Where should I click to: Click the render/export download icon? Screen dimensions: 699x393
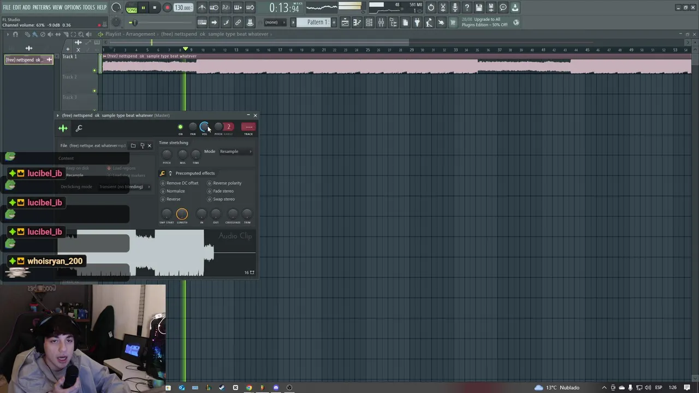click(x=515, y=8)
